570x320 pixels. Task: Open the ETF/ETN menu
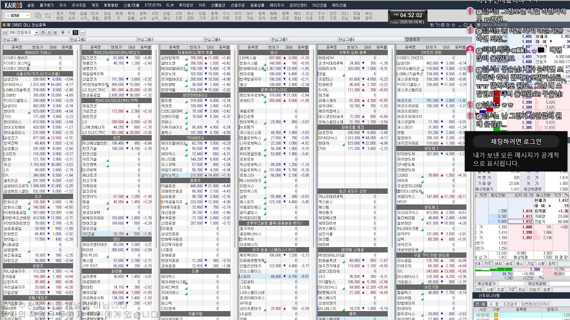point(153,5)
